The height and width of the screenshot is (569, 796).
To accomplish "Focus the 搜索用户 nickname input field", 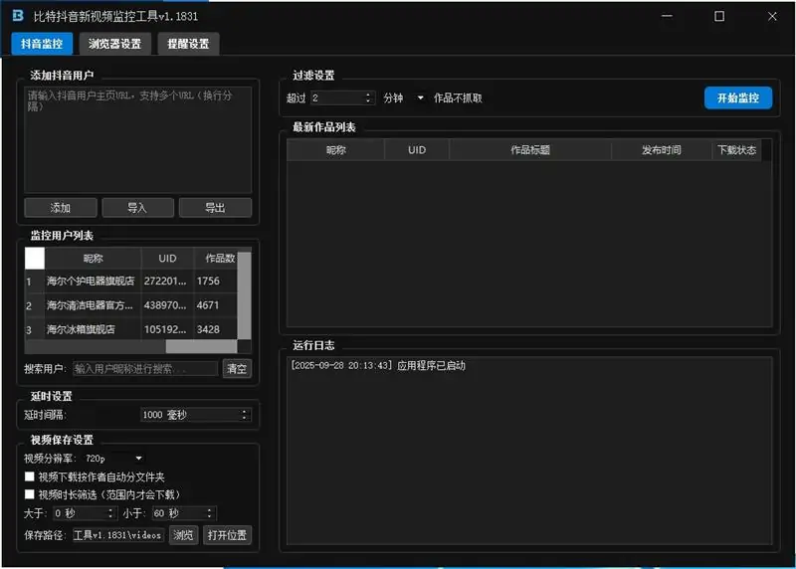I will pyautogui.click(x=145, y=369).
